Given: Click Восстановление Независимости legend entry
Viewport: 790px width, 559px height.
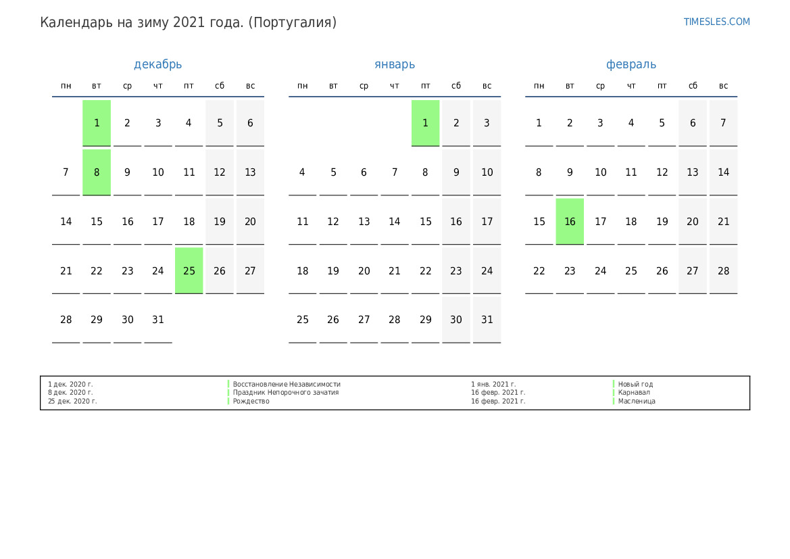Looking at the screenshot, I should [x=287, y=384].
